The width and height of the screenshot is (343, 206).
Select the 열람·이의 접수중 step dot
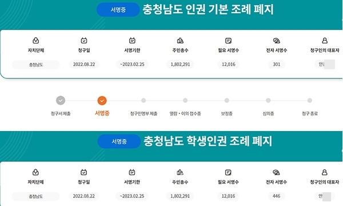(x=185, y=101)
